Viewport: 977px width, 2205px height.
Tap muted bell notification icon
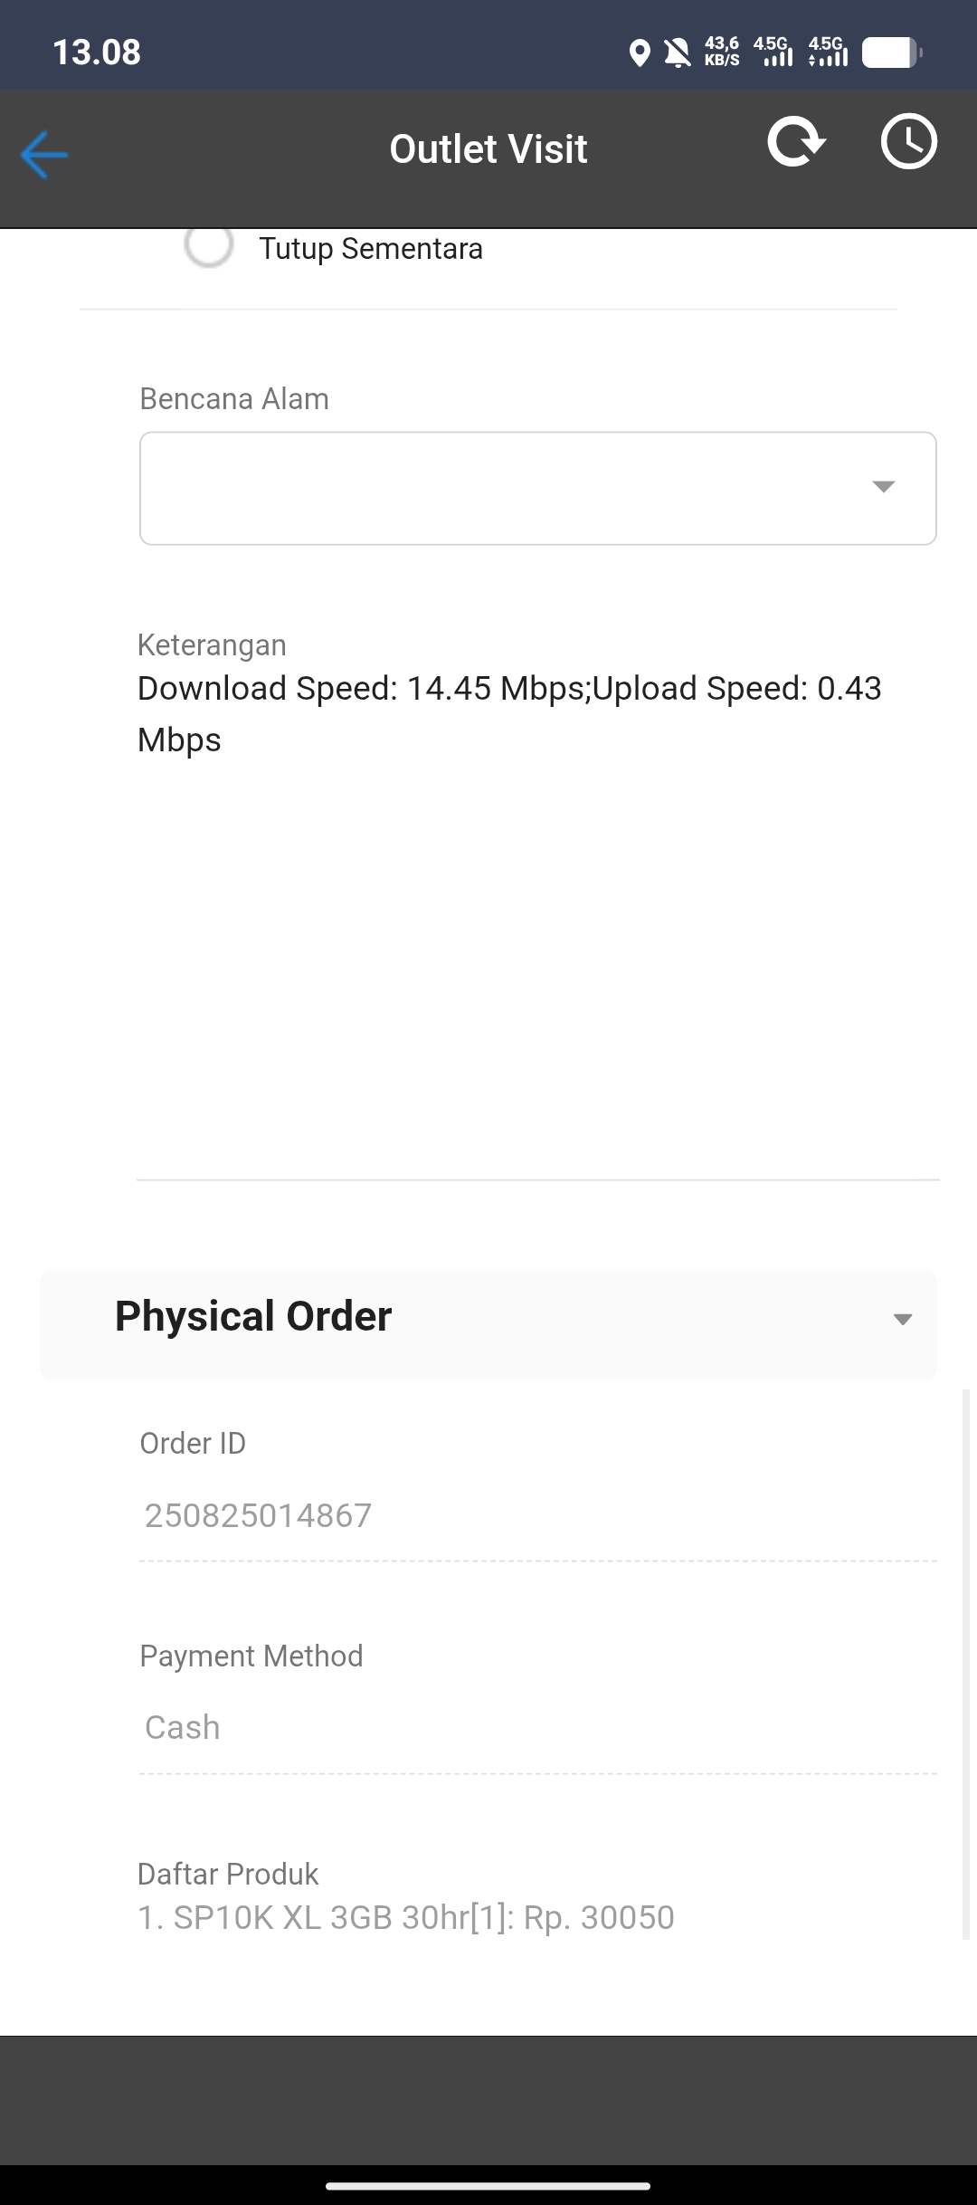tap(678, 53)
